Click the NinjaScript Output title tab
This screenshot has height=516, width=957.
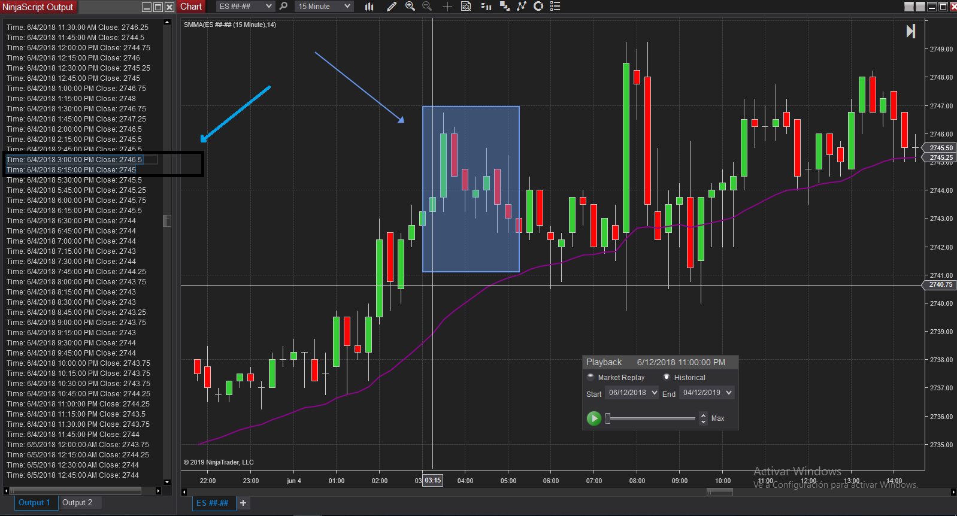(38, 7)
